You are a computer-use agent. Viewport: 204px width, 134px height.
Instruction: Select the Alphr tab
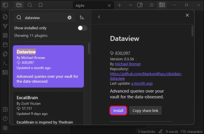[93, 6]
